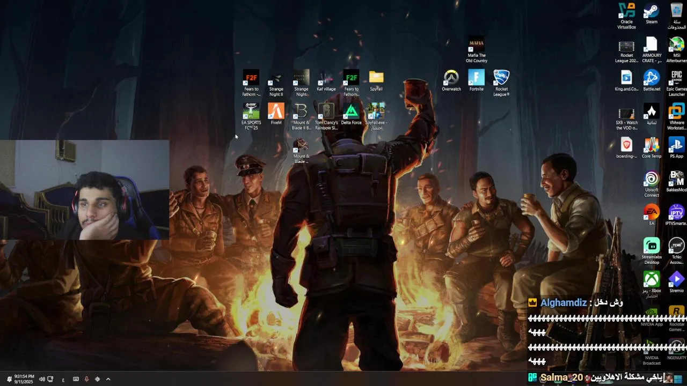Launch Stremio
This screenshot has width=687, height=386.
click(676, 282)
